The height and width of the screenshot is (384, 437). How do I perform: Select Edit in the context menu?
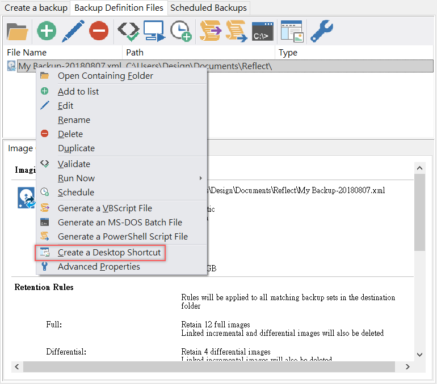point(121,106)
